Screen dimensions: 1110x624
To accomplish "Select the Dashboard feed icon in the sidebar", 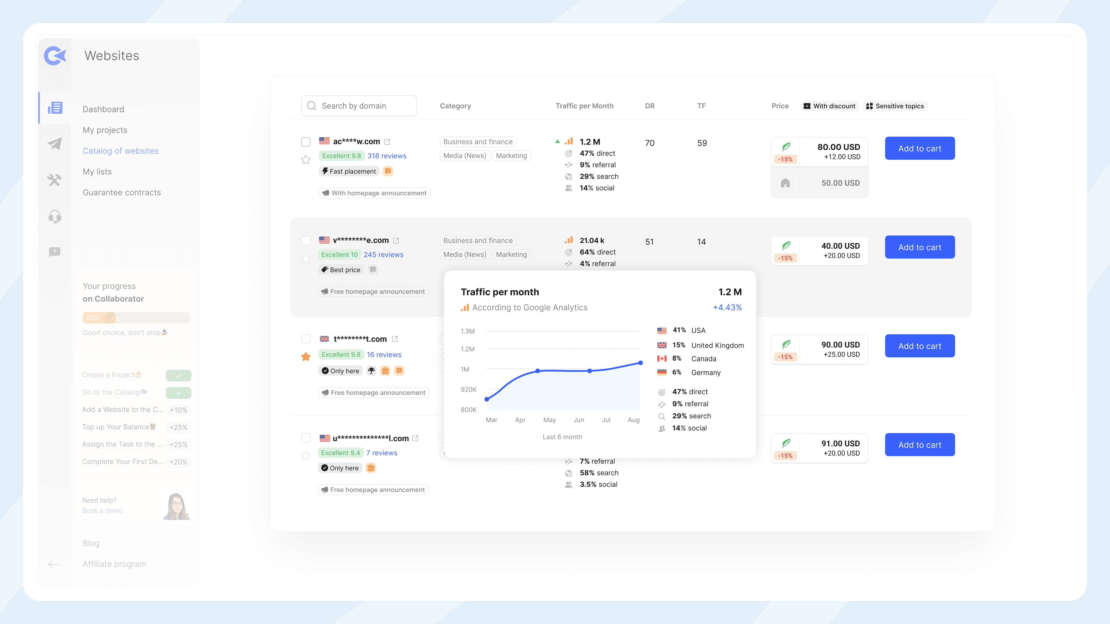I will [x=55, y=108].
